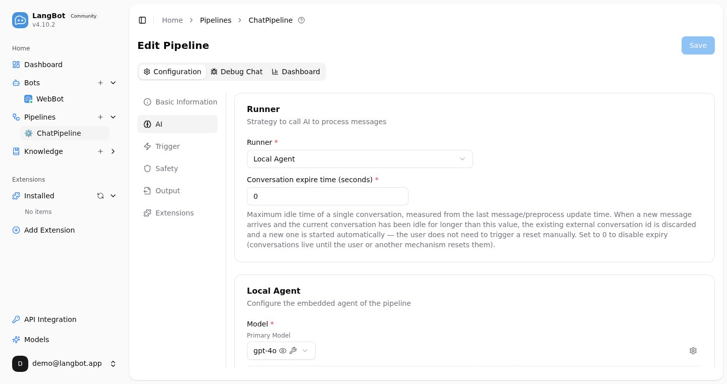Select the Trigger settings section
Screen dimensions: 727x384
click(178, 146)
